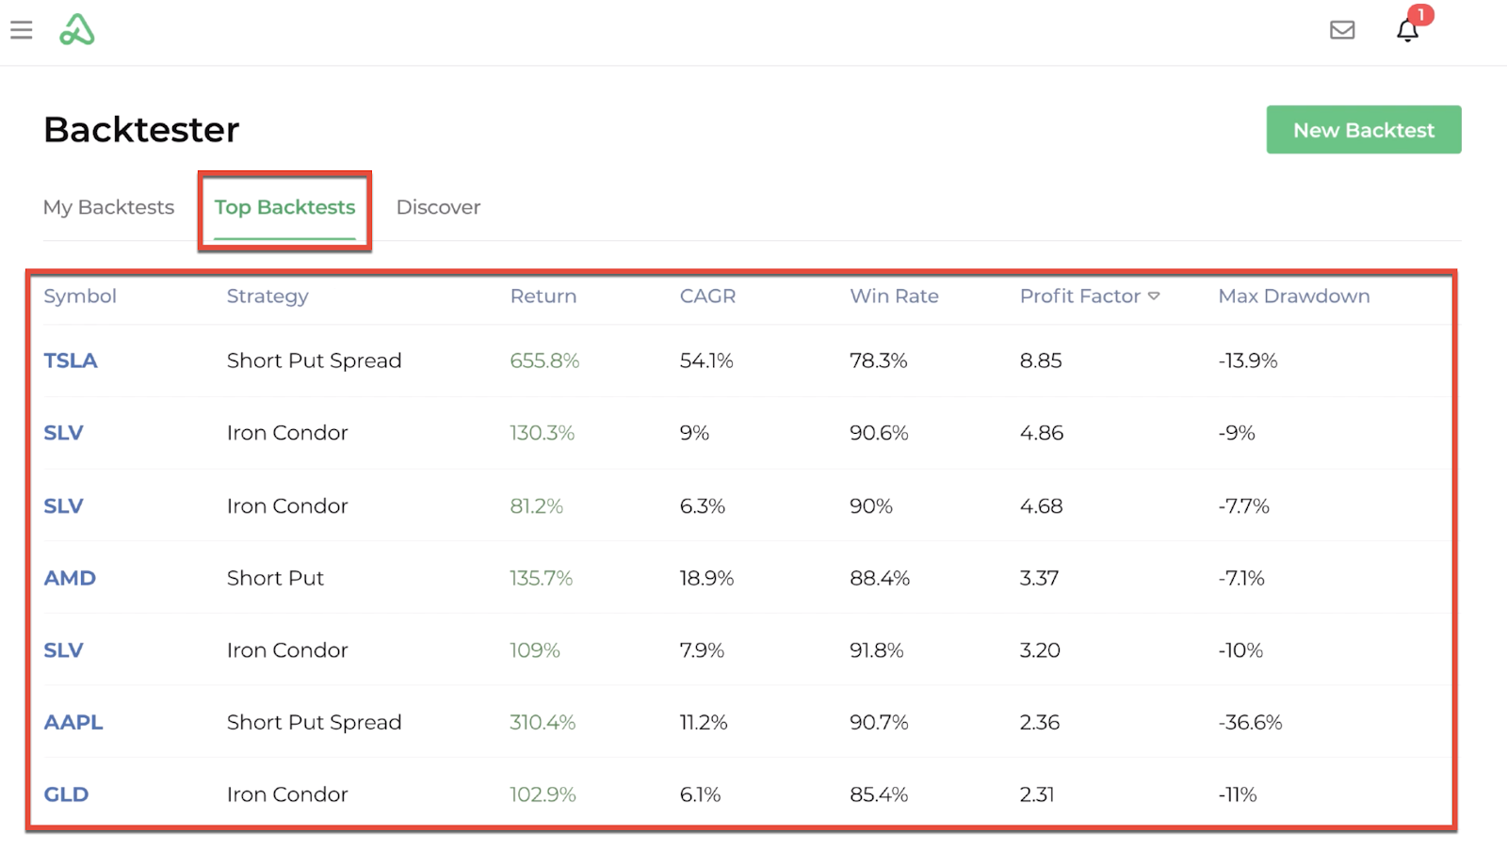Open the SLV link with 130.3% return
The height and width of the screenshot is (849, 1507).
tap(63, 433)
